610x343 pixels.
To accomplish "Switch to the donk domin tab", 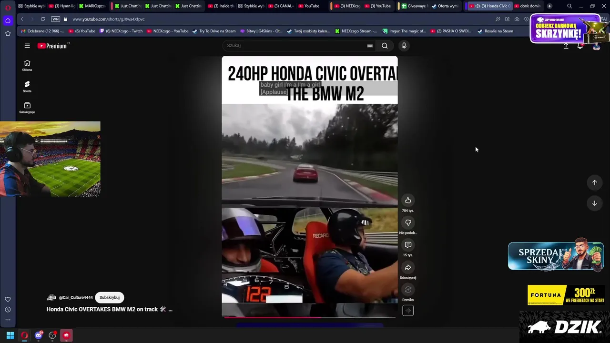I will click(x=528, y=6).
